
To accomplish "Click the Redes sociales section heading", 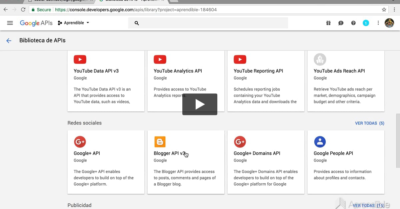I will point(84,123).
